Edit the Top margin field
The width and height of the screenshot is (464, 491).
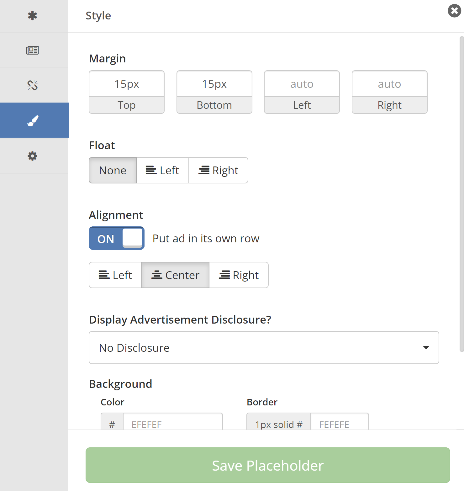click(x=127, y=84)
